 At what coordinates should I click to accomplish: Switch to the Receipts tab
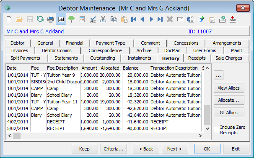pos(197,58)
